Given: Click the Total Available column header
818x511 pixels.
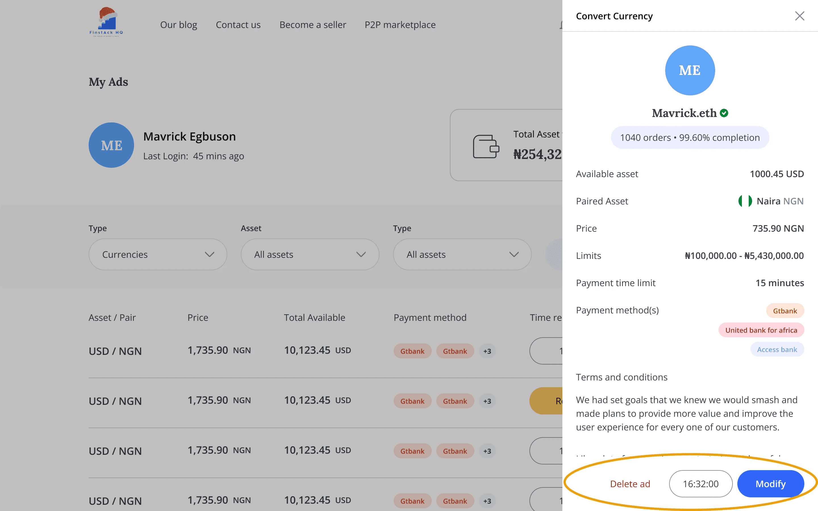Looking at the screenshot, I should [314, 317].
